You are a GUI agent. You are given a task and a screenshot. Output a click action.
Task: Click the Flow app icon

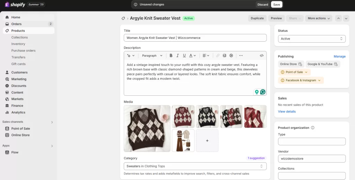(x=7, y=152)
